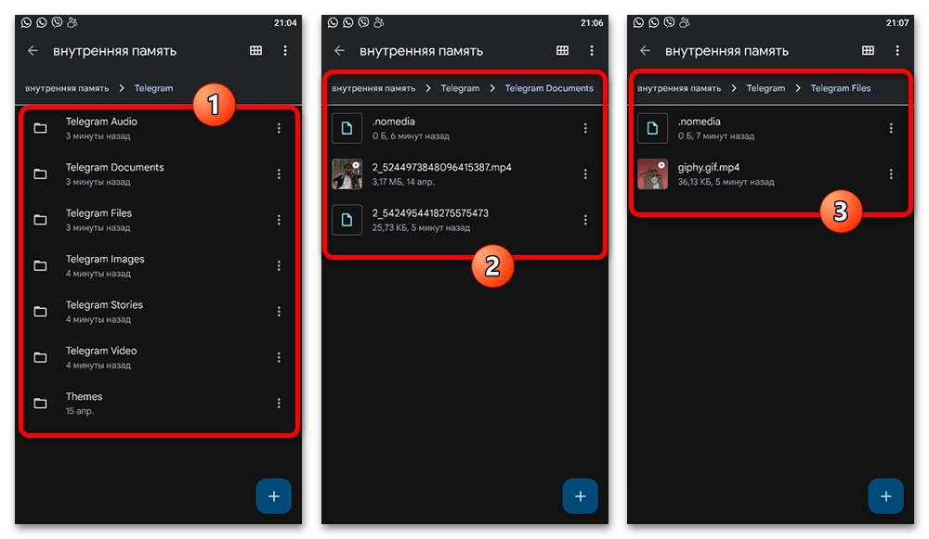Open options for Telegram Audio folder

click(279, 128)
